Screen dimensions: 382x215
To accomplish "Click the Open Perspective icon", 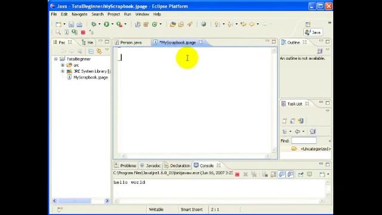I will (308, 24).
